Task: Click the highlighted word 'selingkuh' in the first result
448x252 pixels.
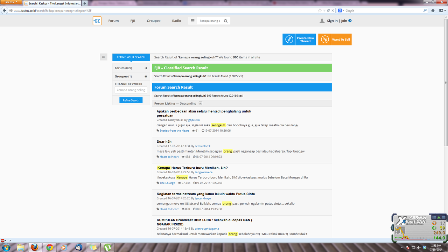Action: click(218, 125)
